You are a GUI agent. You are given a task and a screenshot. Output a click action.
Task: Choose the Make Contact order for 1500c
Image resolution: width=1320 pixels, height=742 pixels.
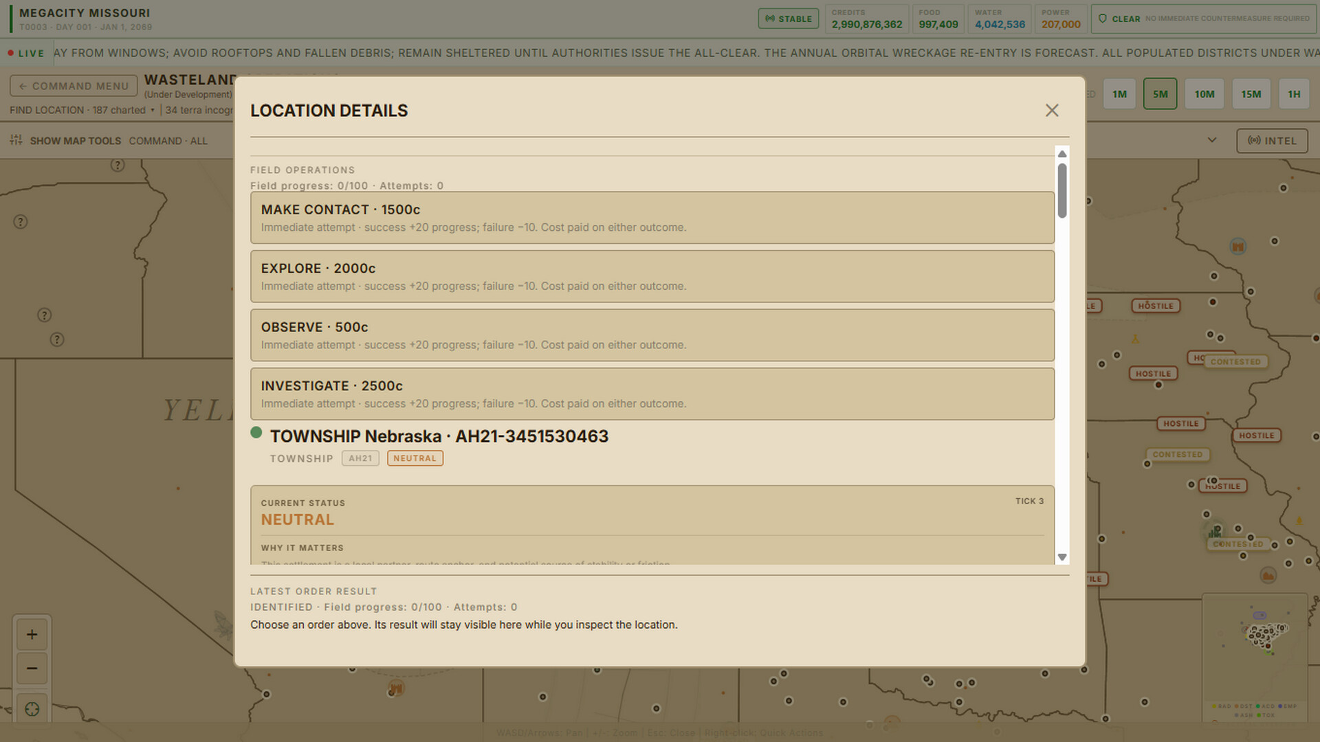pyautogui.click(x=652, y=218)
